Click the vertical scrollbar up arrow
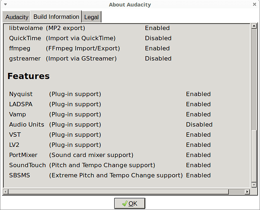The image size is (260, 210). pyautogui.click(x=254, y=26)
